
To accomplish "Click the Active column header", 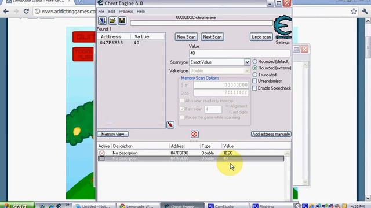I will 104,146.
